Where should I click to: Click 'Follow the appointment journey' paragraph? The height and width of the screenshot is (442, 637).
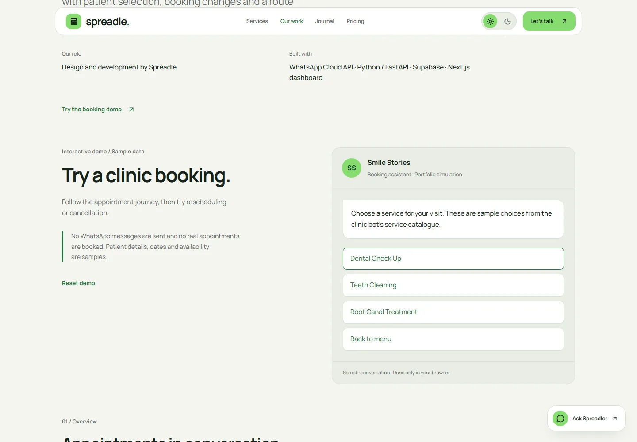144,207
